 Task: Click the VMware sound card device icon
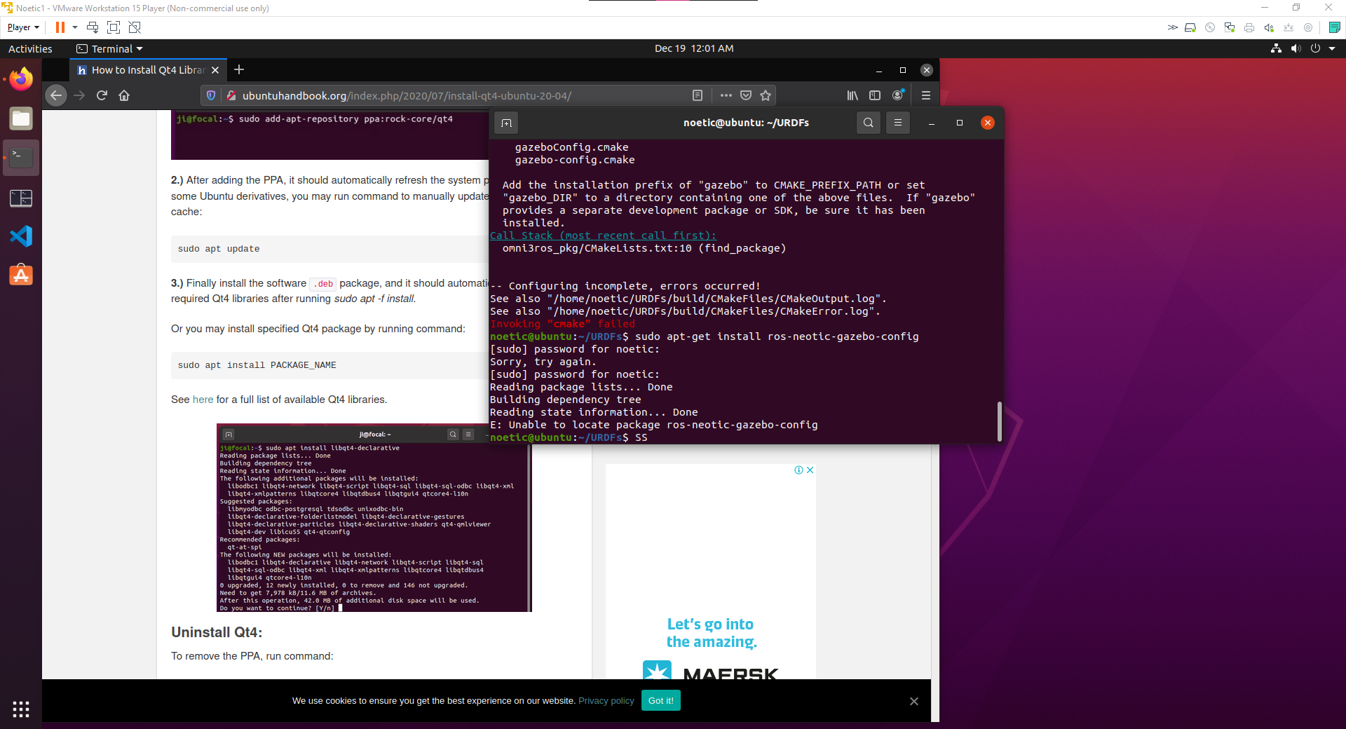1269,27
